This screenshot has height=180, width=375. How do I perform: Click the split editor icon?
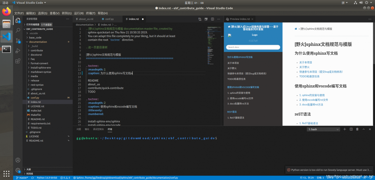coord(212,19)
